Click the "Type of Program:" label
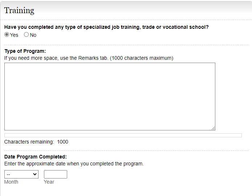This screenshot has height=196, width=252. coord(25,51)
